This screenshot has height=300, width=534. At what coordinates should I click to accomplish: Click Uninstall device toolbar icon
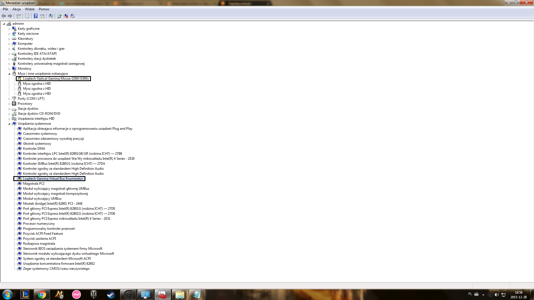(66, 16)
